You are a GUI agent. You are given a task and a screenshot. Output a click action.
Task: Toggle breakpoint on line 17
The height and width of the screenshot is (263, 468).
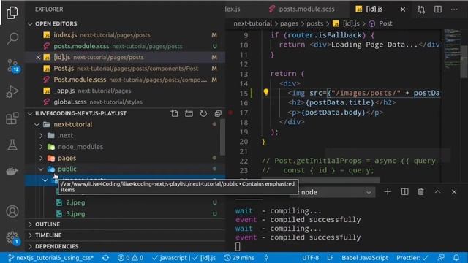pos(230,113)
